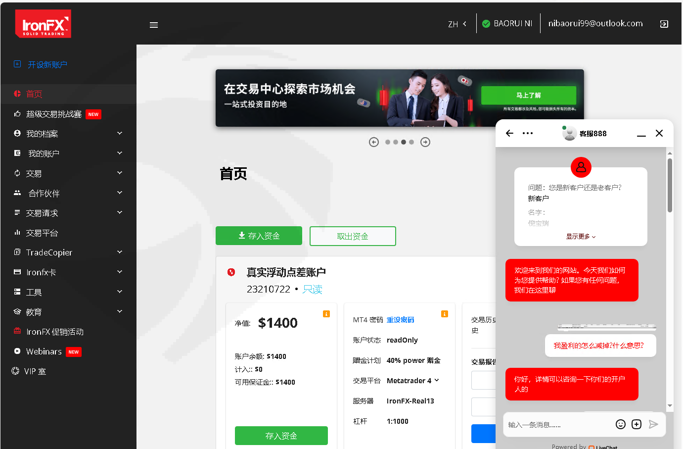
Task: Expand the 我的账户 submenu
Action: pos(120,153)
